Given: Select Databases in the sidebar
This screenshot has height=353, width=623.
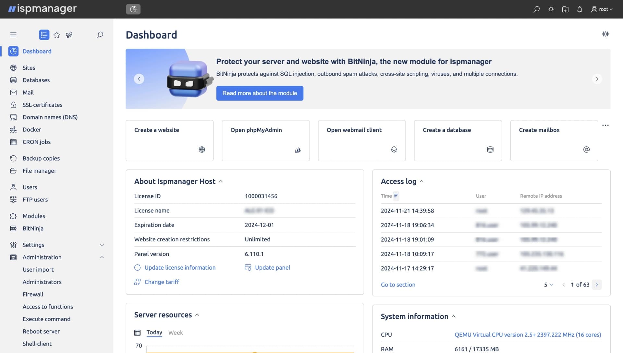Looking at the screenshot, I should [x=36, y=80].
